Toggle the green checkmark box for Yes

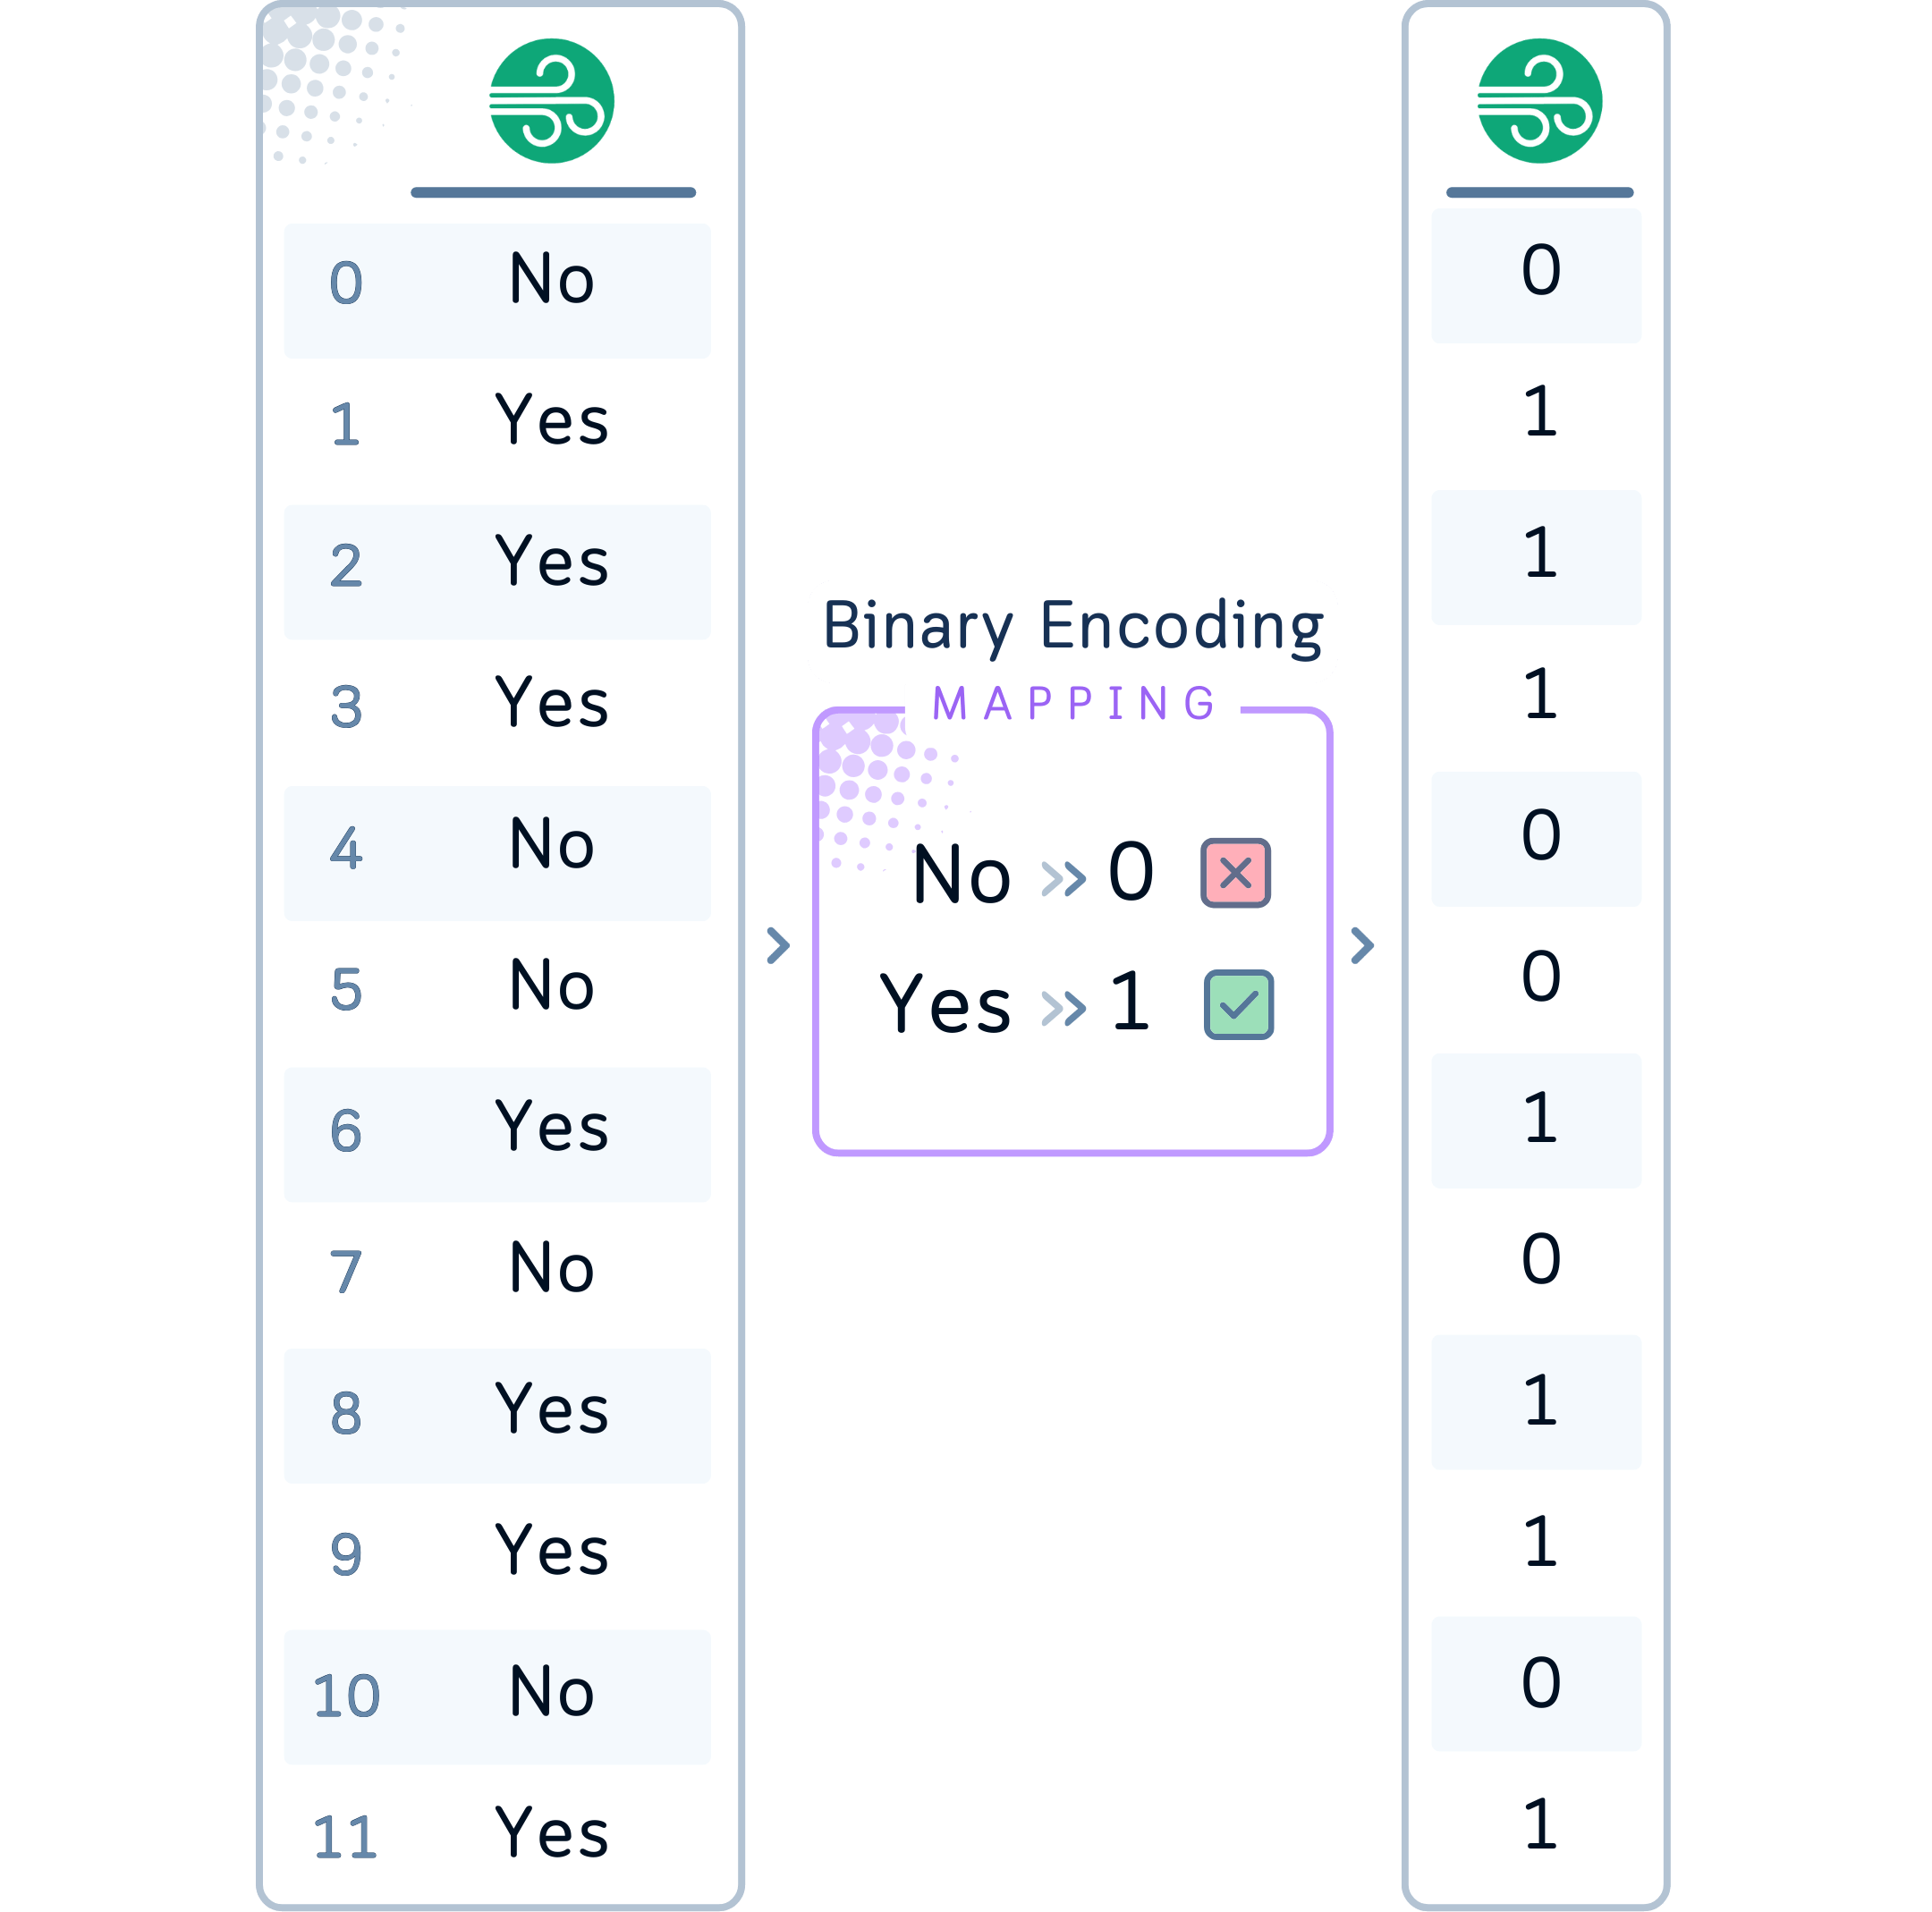[1238, 1004]
